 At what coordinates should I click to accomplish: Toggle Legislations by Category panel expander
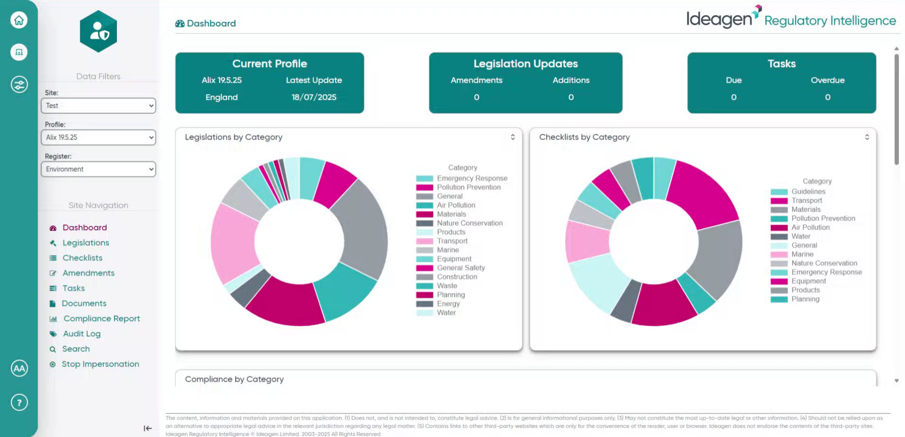coord(513,137)
